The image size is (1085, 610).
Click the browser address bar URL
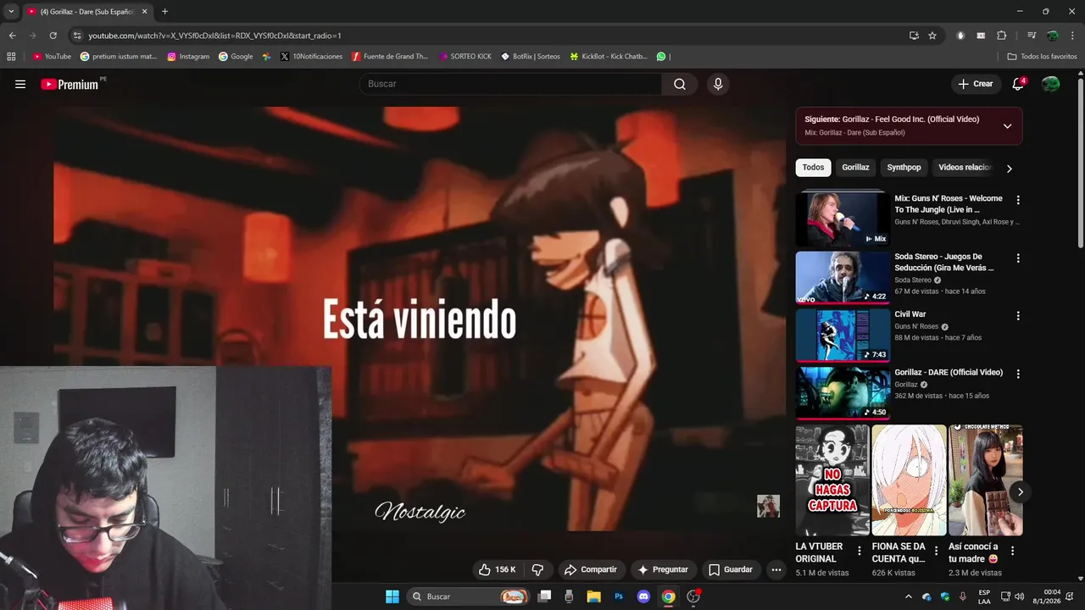pyautogui.click(x=214, y=36)
